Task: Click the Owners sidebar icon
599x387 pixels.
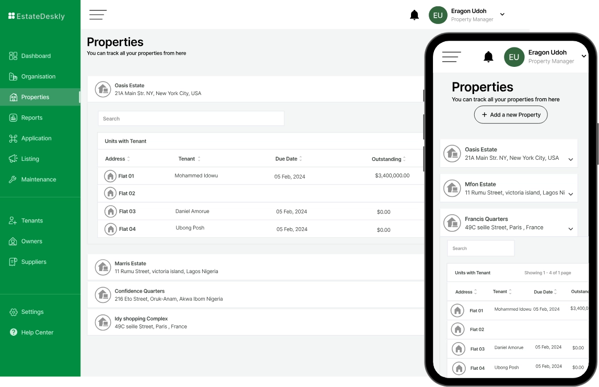Action: tap(14, 241)
